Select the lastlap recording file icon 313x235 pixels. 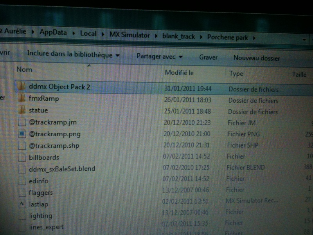tap(22, 204)
